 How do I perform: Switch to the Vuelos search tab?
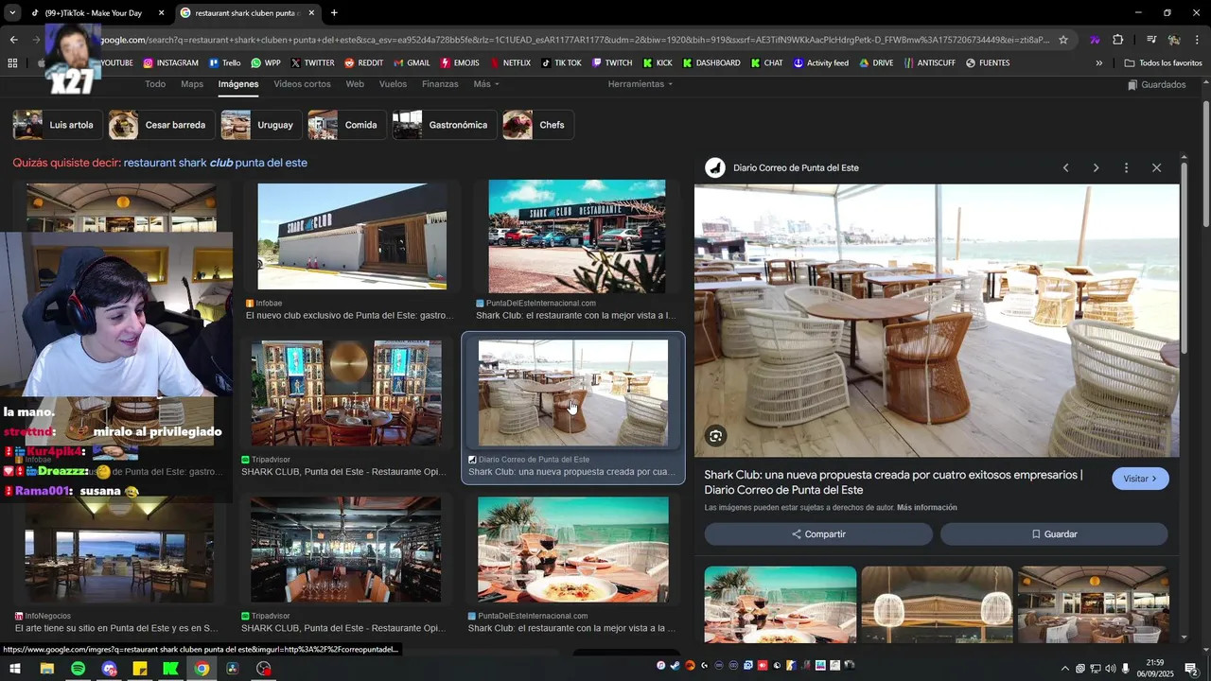(393, 84)
